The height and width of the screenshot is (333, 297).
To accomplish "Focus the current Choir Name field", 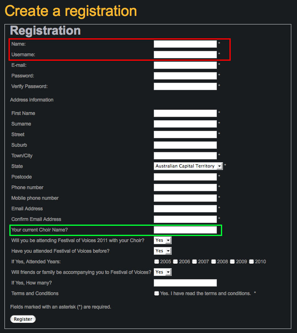I will (x=185, y=230).
